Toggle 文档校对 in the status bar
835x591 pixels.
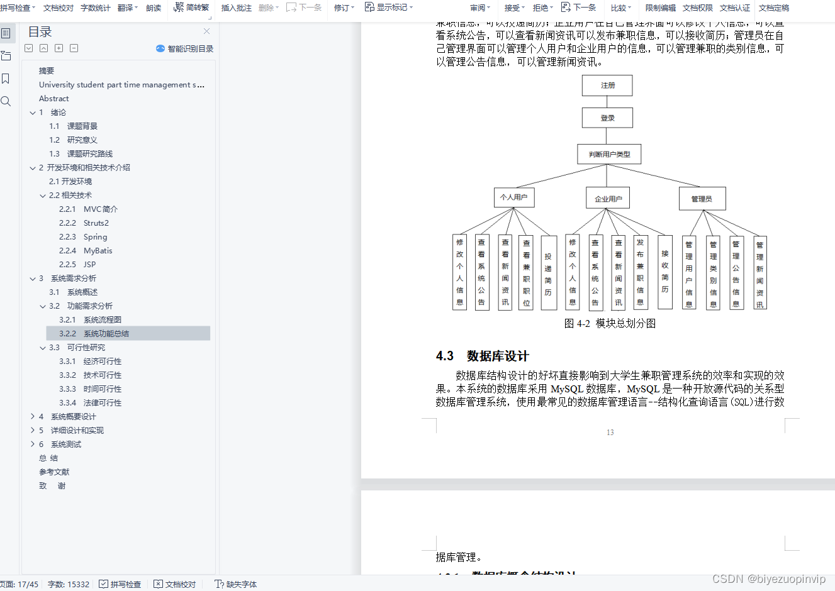click(x=159, y=584)
